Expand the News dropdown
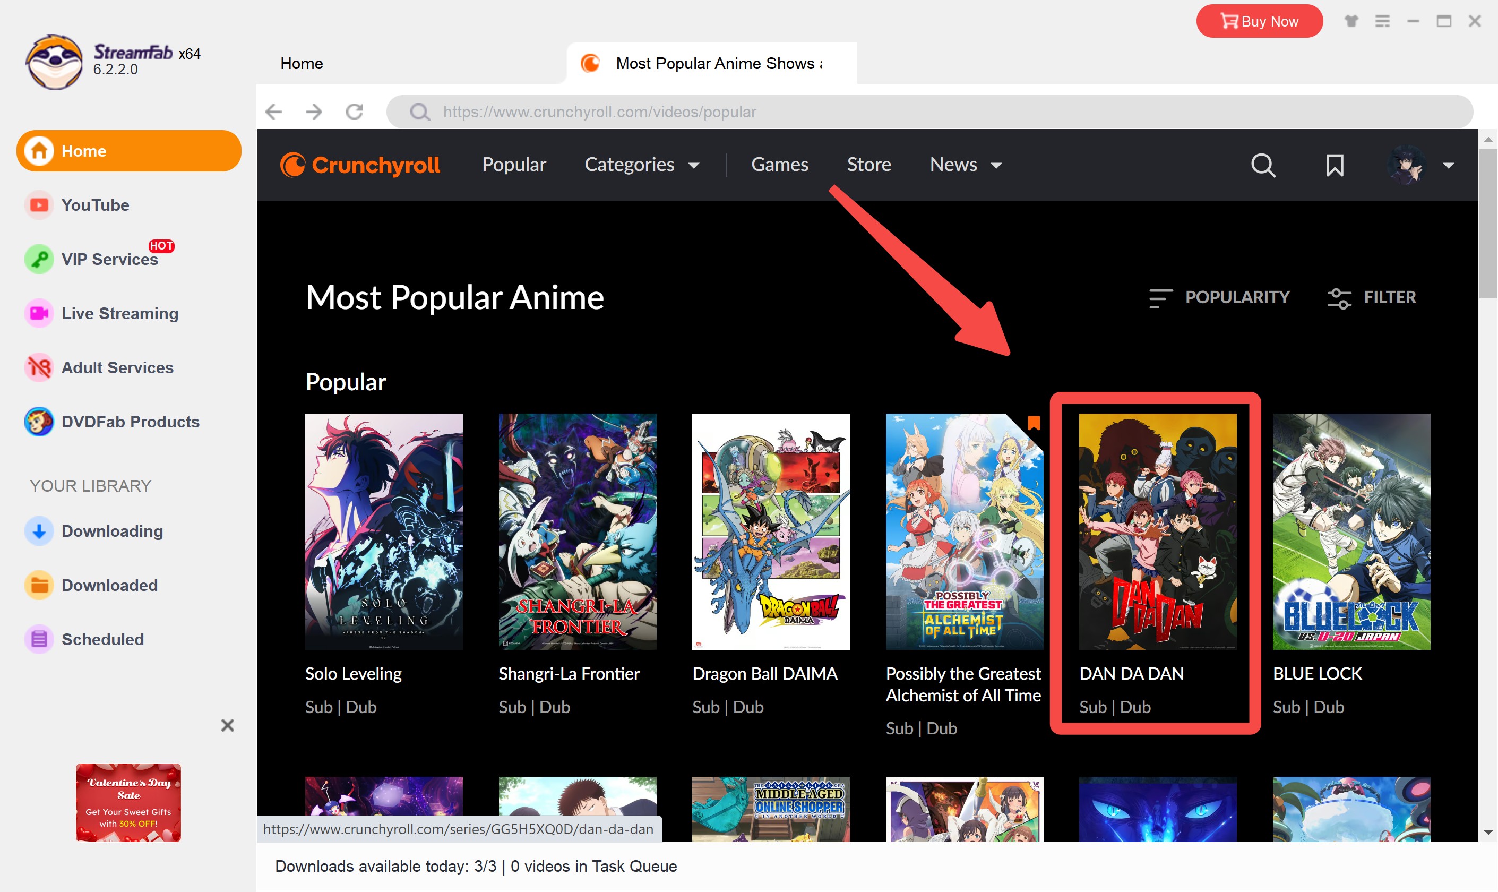Viewport: 1498px width, 892px height. [966, 165]
